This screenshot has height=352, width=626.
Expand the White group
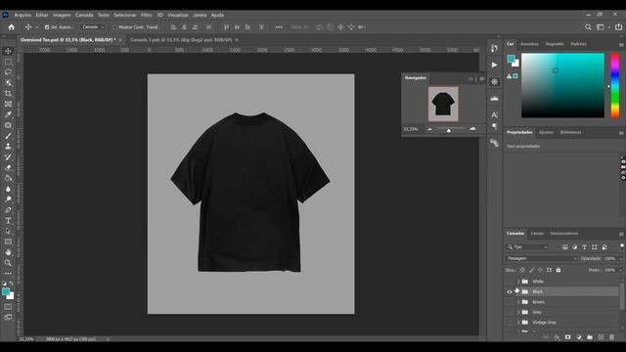pyautogui.click(x=518, y=282)
